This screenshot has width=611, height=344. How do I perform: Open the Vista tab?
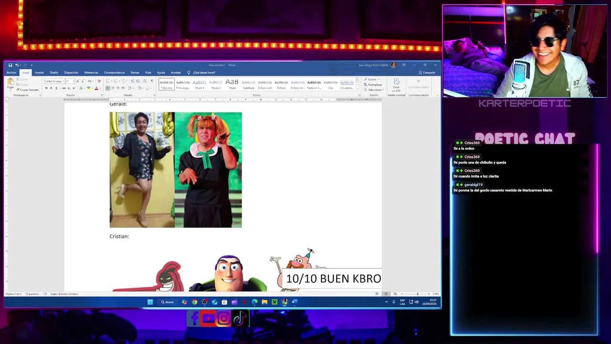coord(148,73)
